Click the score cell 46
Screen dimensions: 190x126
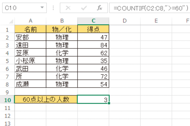[93, 68]
